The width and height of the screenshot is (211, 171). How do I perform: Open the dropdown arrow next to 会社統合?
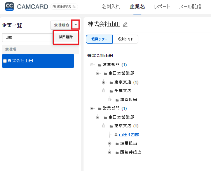tap(76, 25)
